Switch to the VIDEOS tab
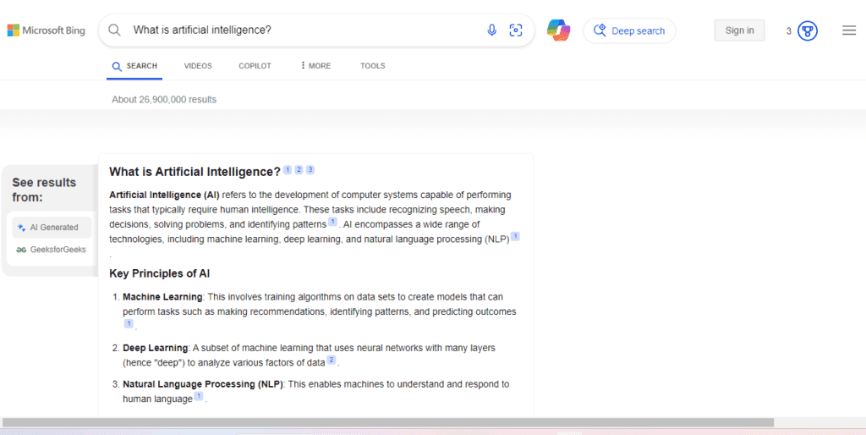Screen dimensions: 866x435 [198, 66]
